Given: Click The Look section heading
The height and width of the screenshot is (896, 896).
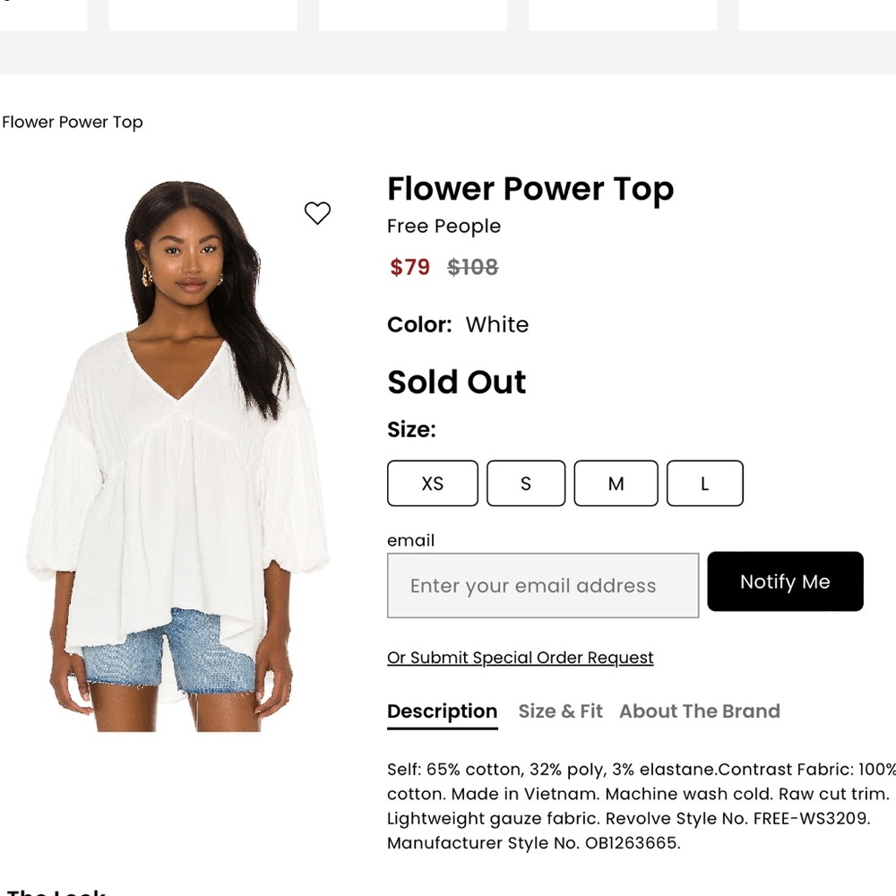Looking at the screenshot, I should (54, 892).
